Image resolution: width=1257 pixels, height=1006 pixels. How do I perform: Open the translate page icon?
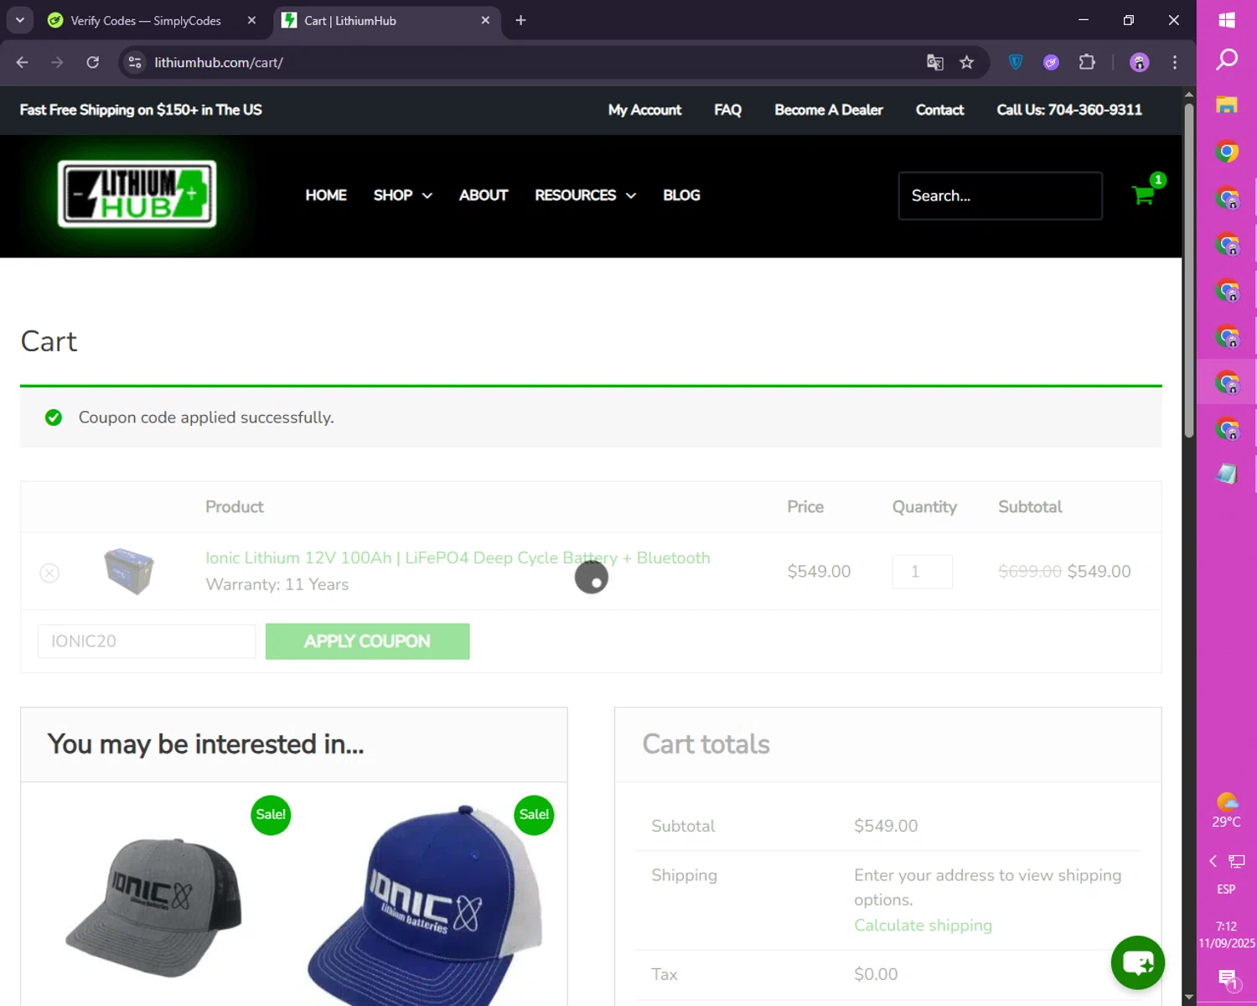pos(934,62)
